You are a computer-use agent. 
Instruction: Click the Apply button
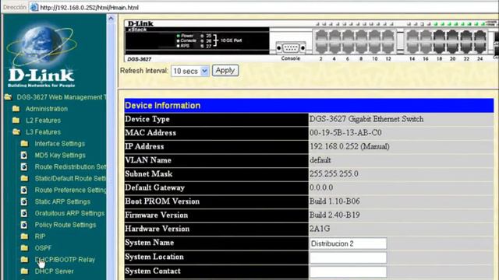(x=225, y=71)
